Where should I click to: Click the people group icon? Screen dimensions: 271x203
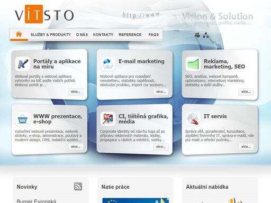point(197,35)
